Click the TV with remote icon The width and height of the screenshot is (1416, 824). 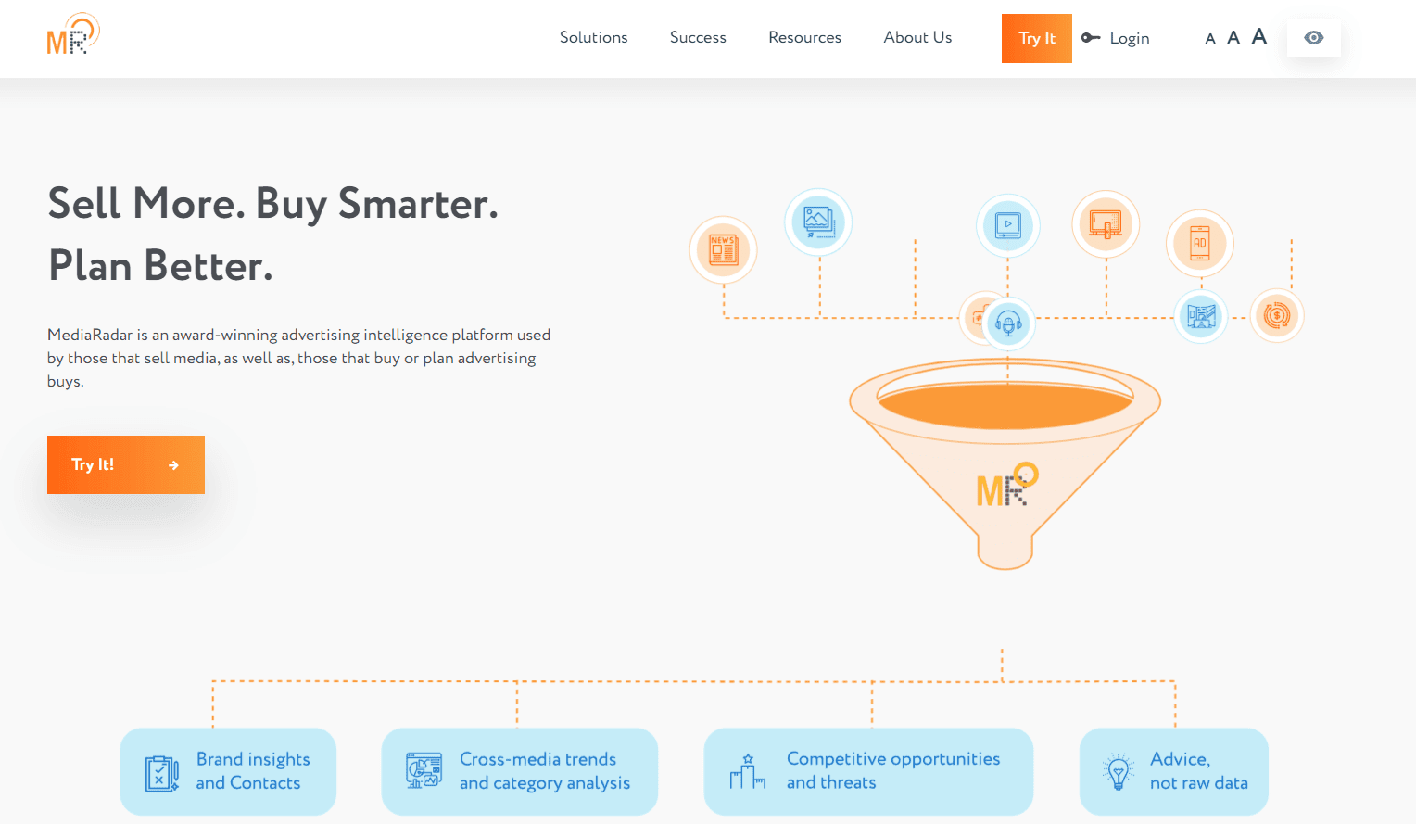tap(1106, 224)
